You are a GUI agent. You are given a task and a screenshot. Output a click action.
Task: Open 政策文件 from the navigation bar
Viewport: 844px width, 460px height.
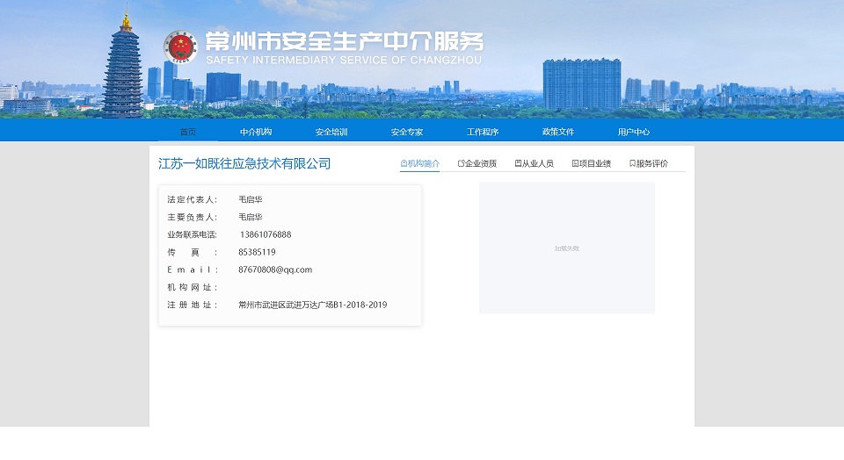[558, 132]
